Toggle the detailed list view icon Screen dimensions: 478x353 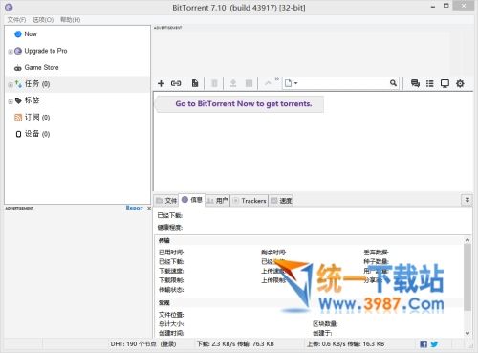[430, 83]
